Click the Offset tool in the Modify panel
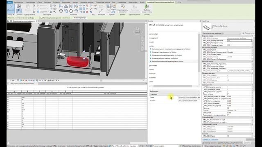 pos(66,7)
